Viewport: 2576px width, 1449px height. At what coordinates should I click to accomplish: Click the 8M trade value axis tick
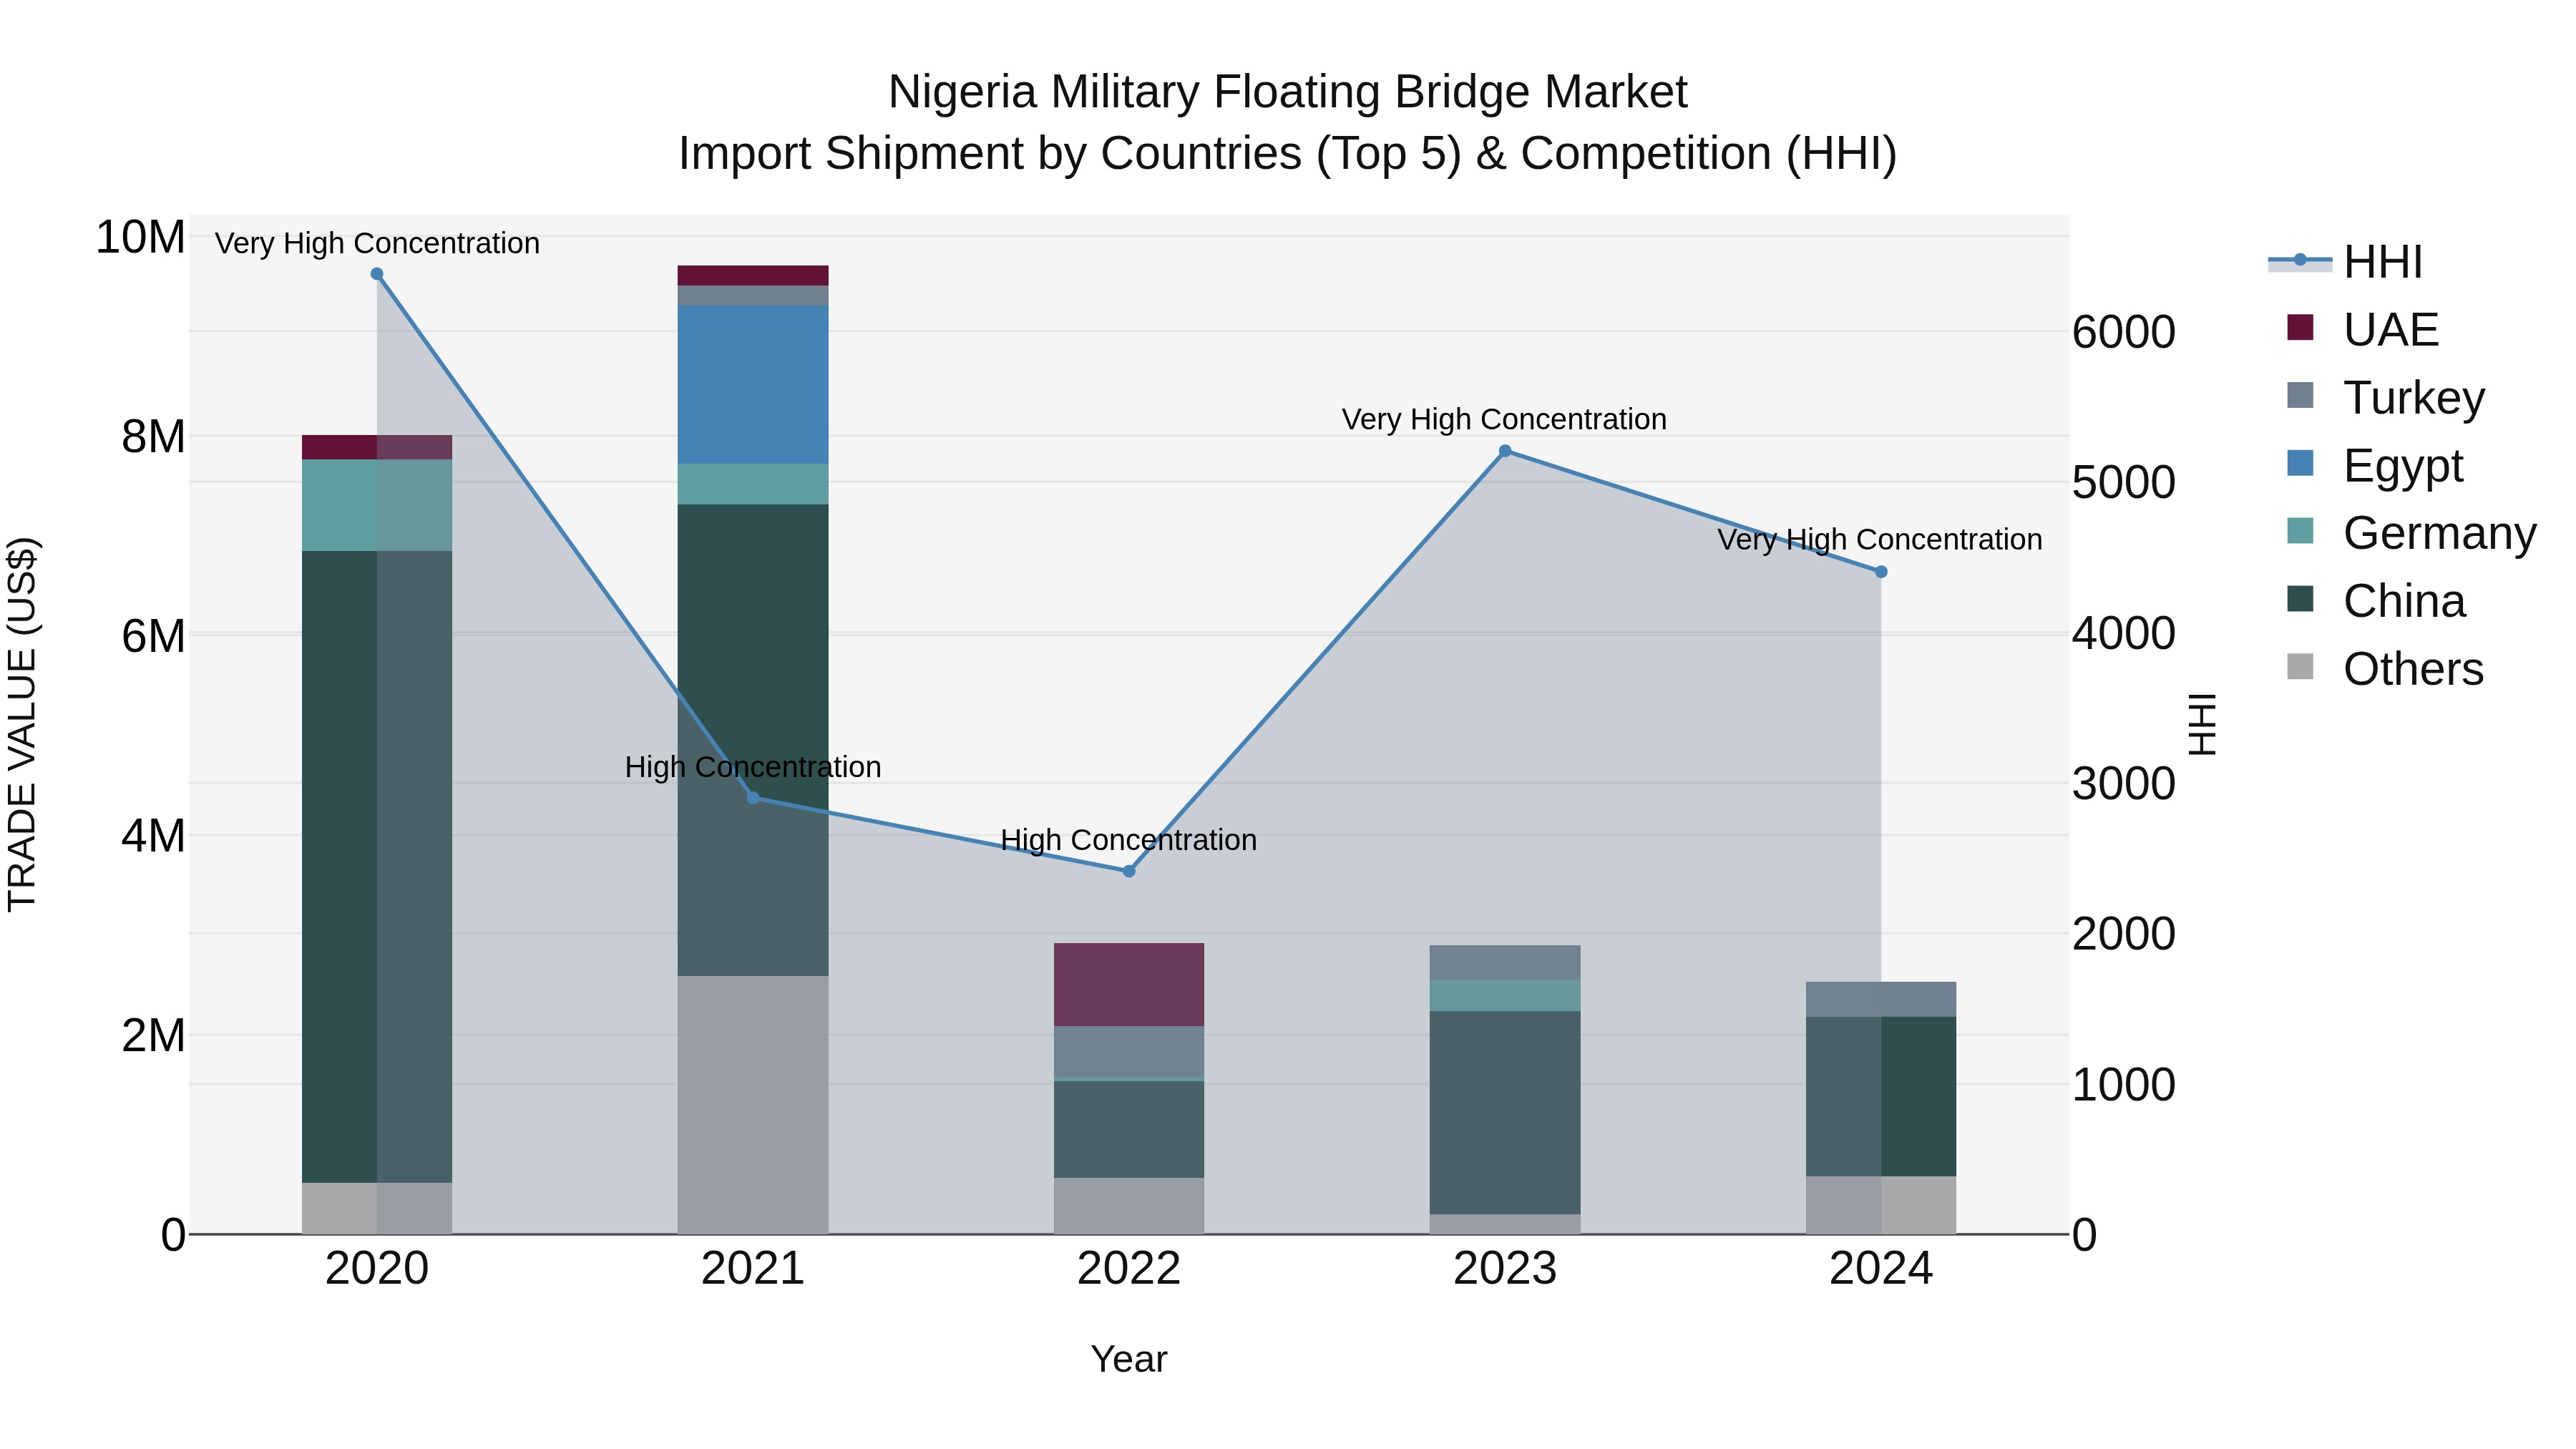(153, 437)
